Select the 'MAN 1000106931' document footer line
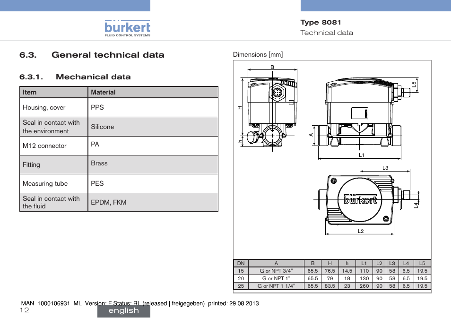The height and width of the screenshot is (318, 451). (x=140, y=303)
